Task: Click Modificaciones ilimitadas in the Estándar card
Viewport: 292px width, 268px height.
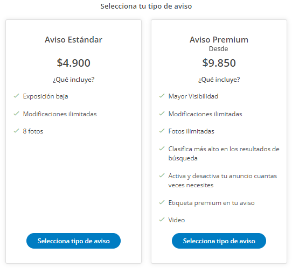Action: pyautogui.click(x=60, y=114)
